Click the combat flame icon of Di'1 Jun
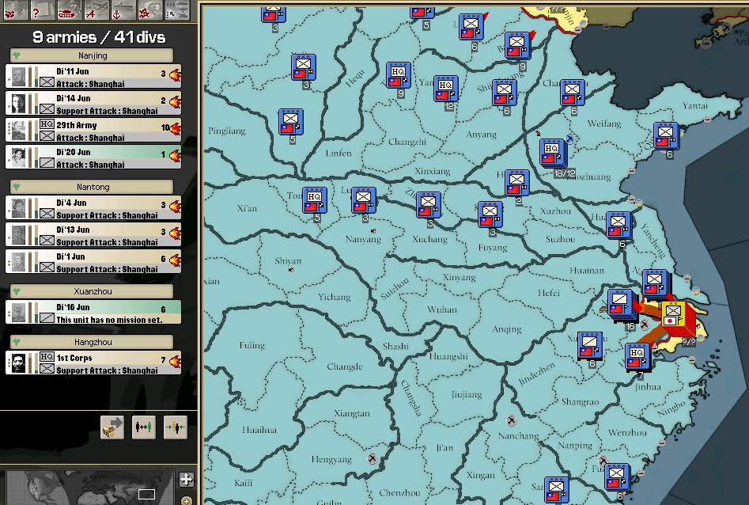Viewport: 749px width, 505px height. pos(175,260)
